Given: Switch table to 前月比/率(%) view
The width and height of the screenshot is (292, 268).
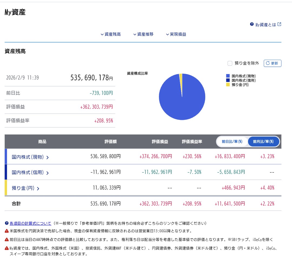Looking at the screenshot, I should point(263,141).
